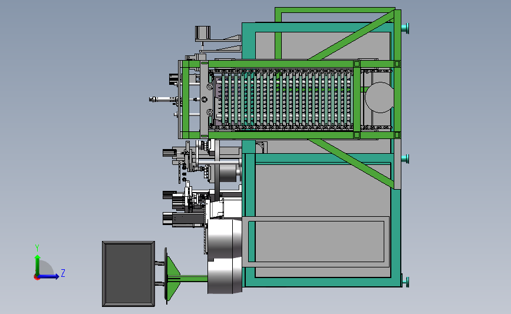Pick the green cone-shaped monitor stand
The width and height of the screenshot is (511, 314).
pyautogui.click(x=173, y=279)
